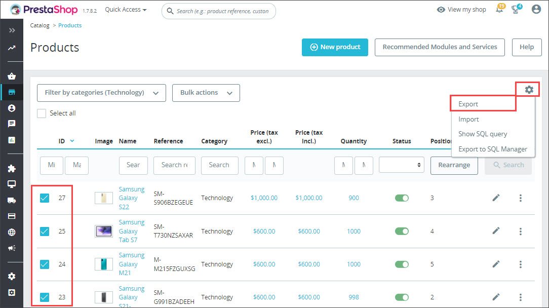Viewport: 549px width, 308px height.
Task: Click the Name filter search field
Action: [x=133, y=165]
